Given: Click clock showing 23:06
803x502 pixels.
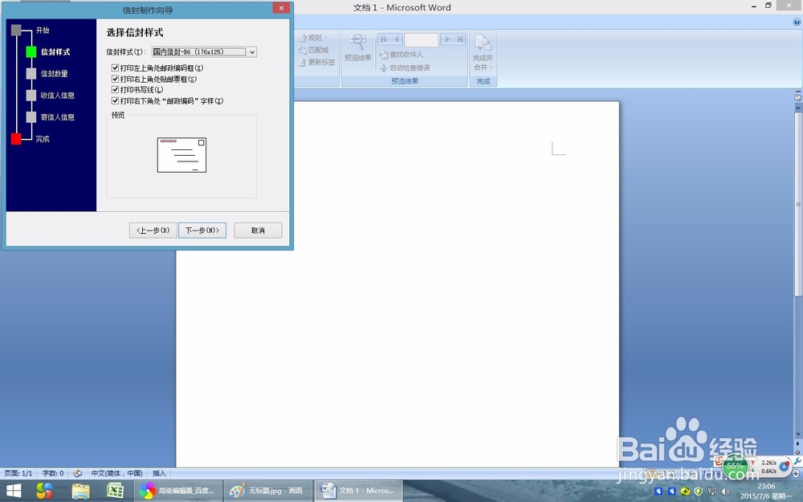Looking at the screenshot, I should (766, 486).
